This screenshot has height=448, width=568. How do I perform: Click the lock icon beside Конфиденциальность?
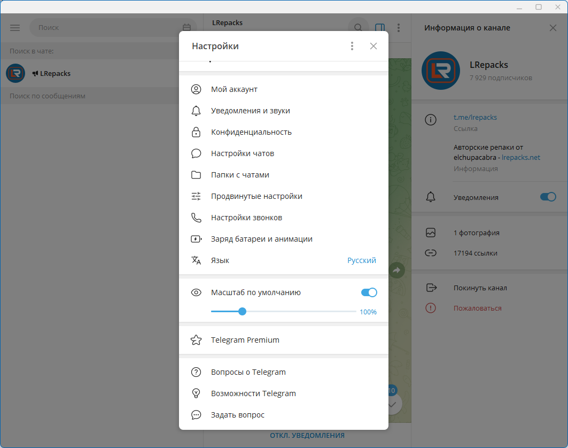pyautogui.click(x=196, y=132)
